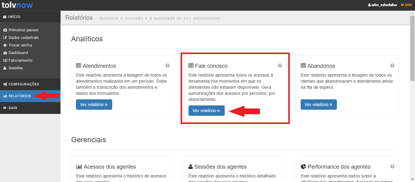The width and height of the screenshot is (415, 182).
Task: Open Faturamento in the sidebar
Action: pos(20,60)
